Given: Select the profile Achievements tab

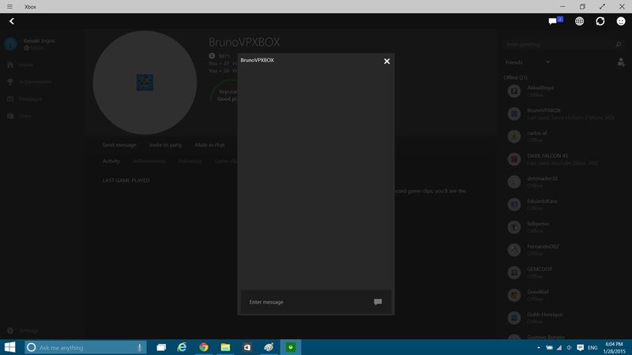Looking at the screenshot, I should pyautogui.click(x=149, y=161).
